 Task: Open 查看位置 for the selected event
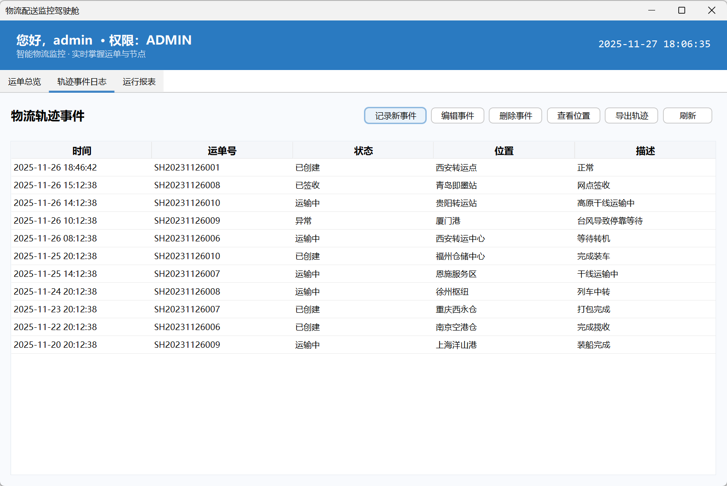coord(574,115)
